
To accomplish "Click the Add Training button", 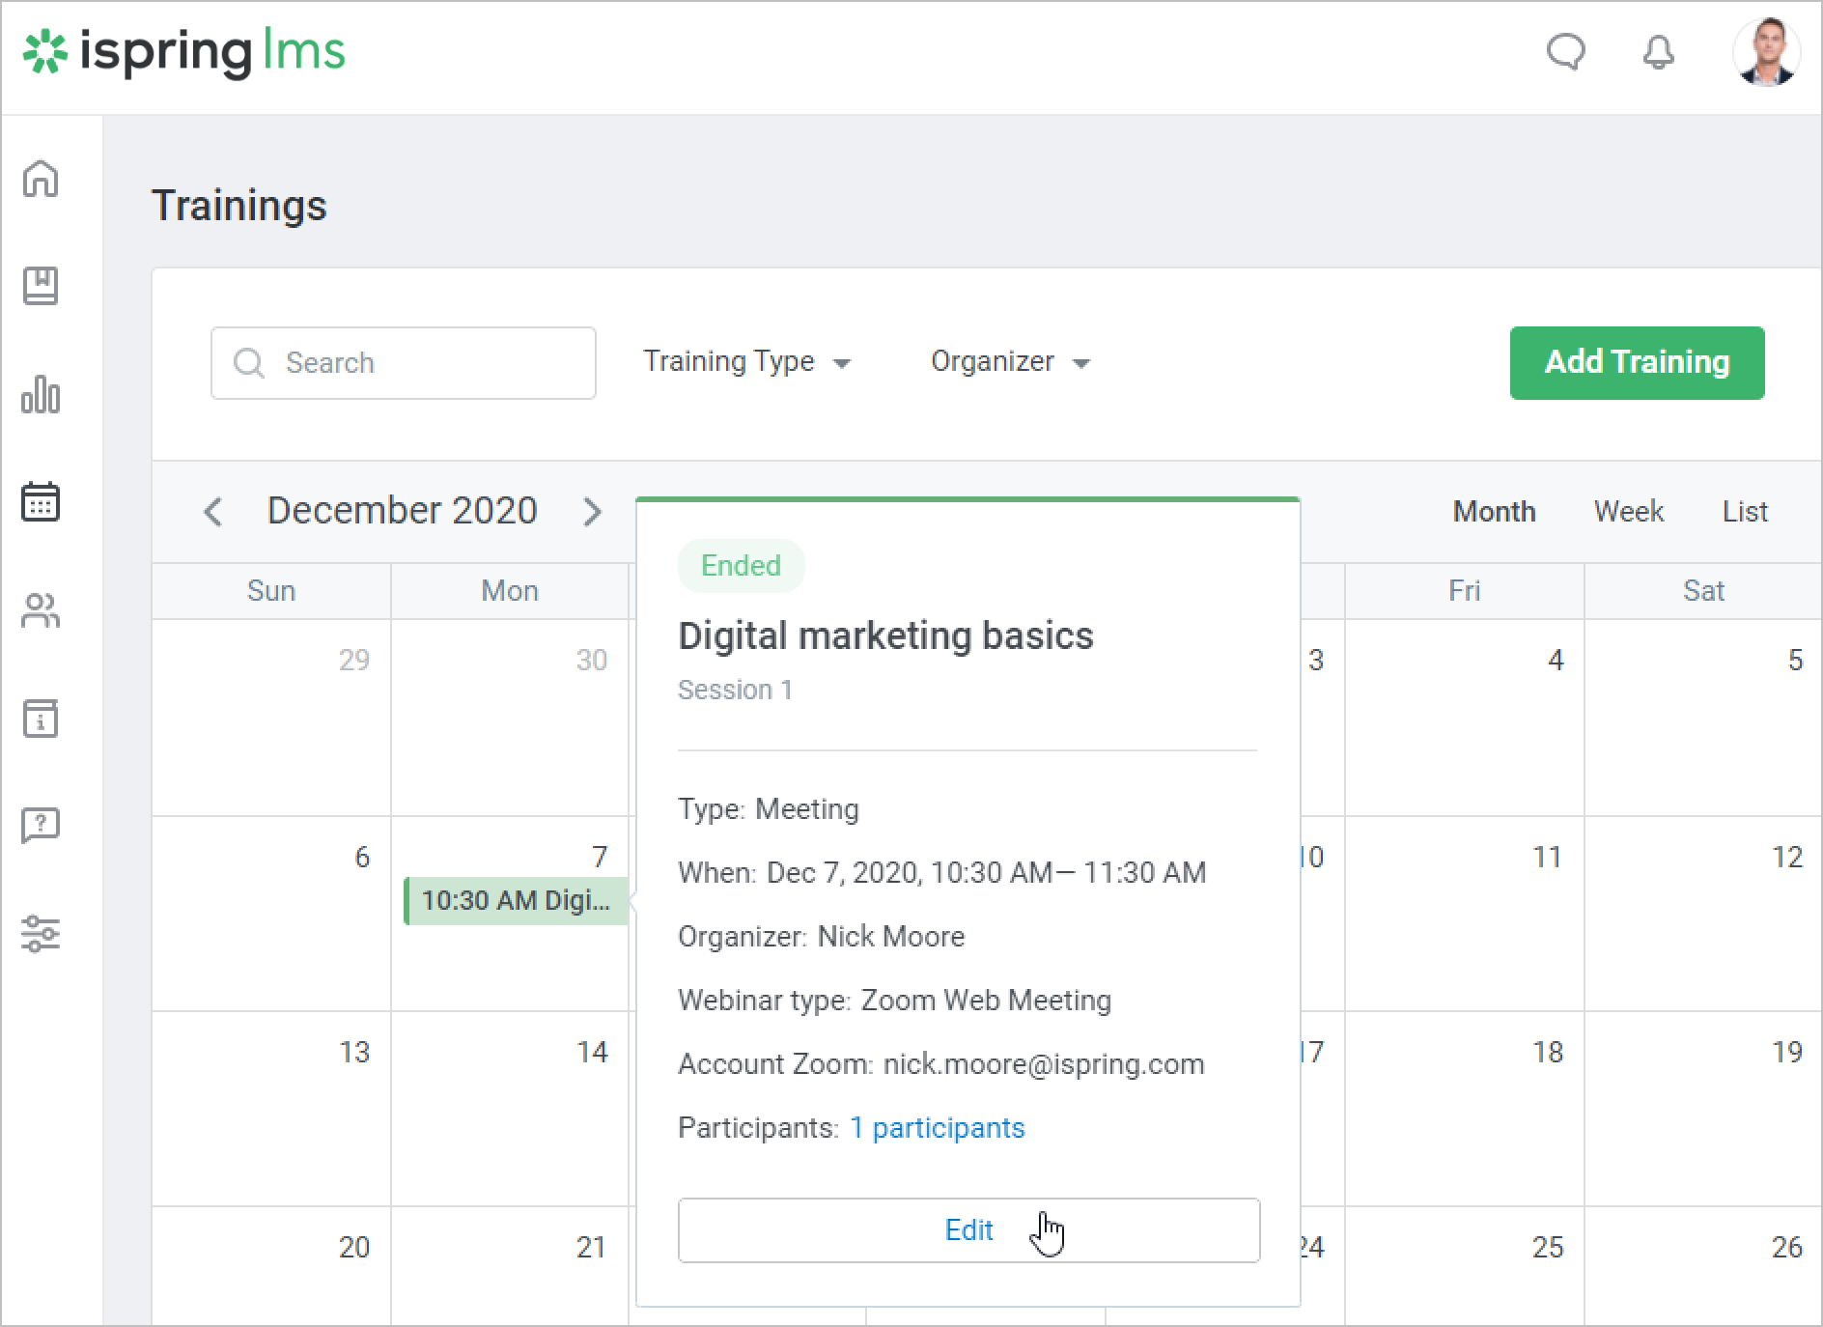I will (1637, 362).
